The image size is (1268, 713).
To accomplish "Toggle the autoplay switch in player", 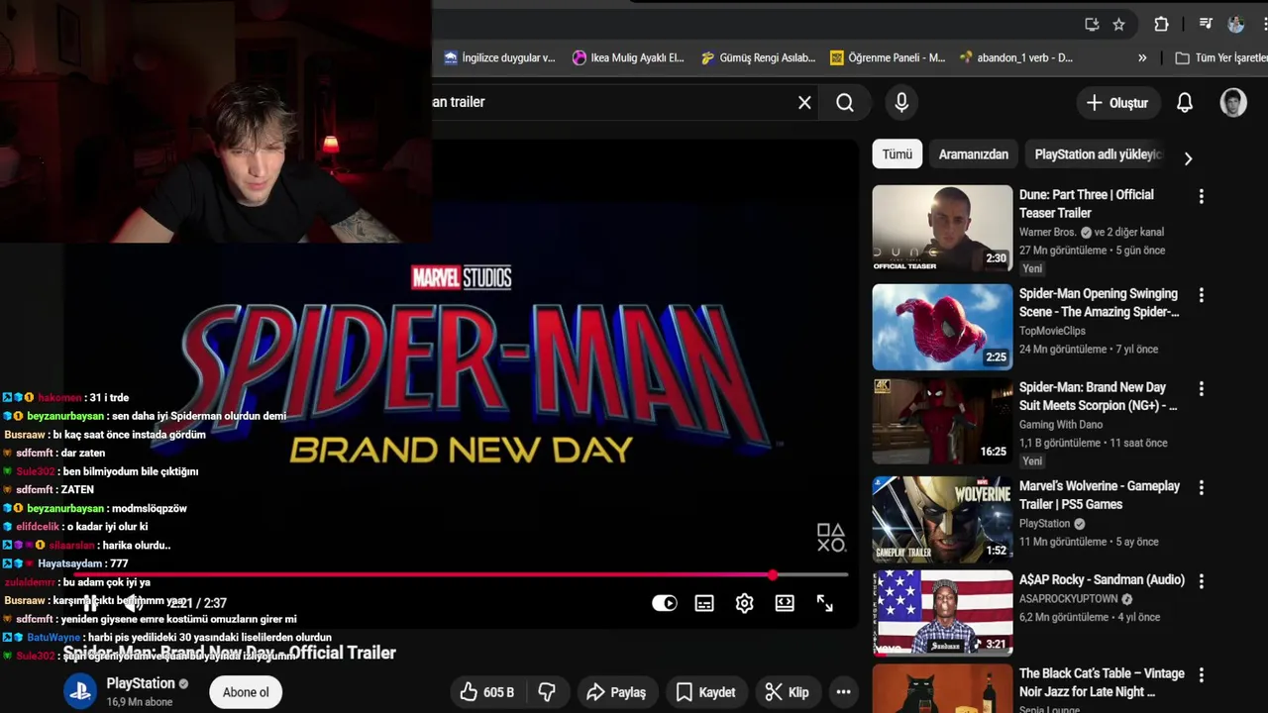I will pyautogui.click(x=665, y=603).
